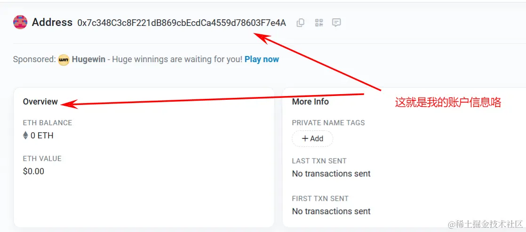Click the PRIVATE NAME TAGS label
Image resolution: width=526 pixels, height=232 pixels.
coord(328,123)
